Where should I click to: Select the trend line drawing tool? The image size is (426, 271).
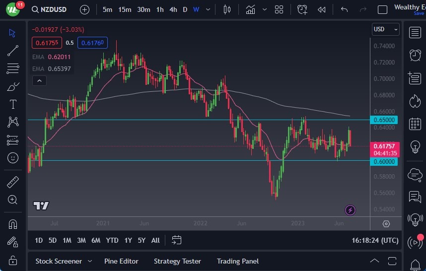(x=13, y=50)
